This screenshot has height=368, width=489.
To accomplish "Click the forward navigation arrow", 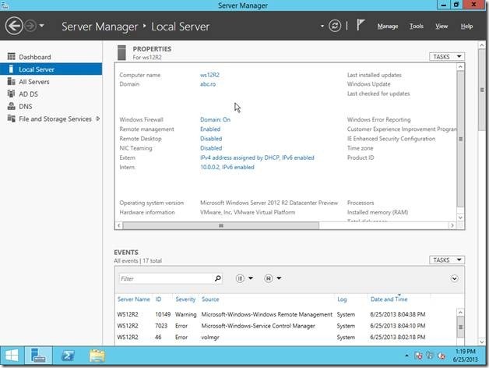I will pos(30,26).
